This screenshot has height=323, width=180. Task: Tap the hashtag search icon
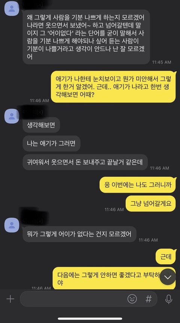point(148,299)
